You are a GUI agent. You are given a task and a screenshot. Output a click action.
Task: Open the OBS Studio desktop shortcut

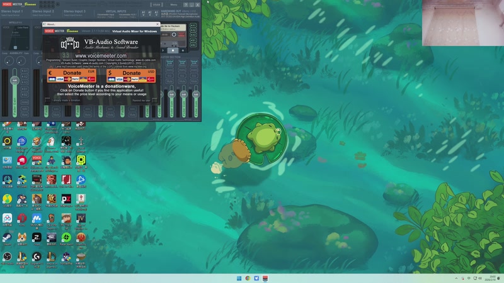(x=7, y=257)
